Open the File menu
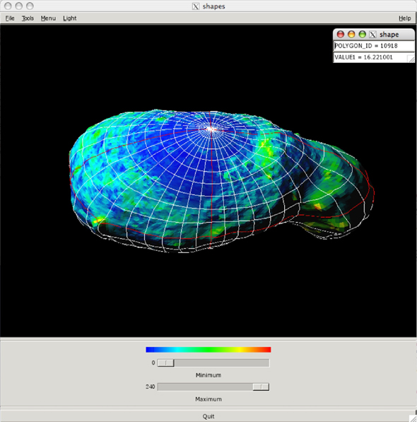The height and width of the screenshot is (422, 417). pyautogui.click(x=10, y=18)
